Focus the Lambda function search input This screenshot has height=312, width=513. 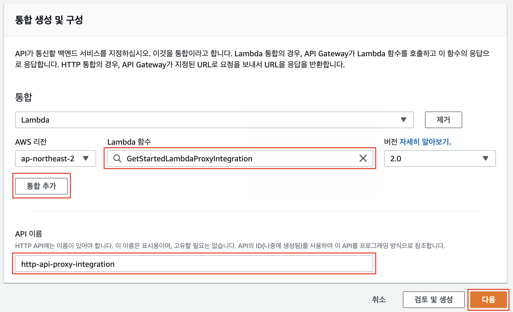click(x=240, y=159)
